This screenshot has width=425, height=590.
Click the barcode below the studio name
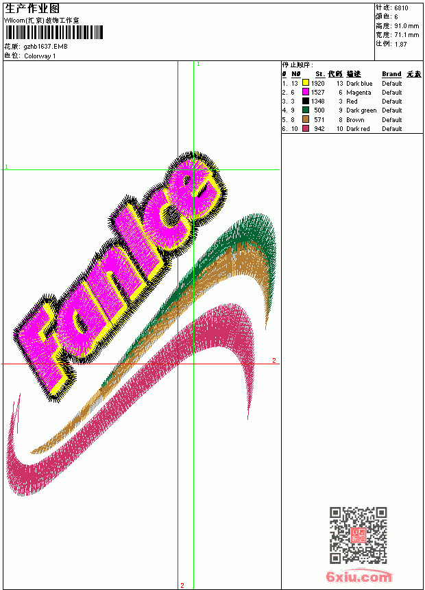pyautogui.click(x=53, y=32)
